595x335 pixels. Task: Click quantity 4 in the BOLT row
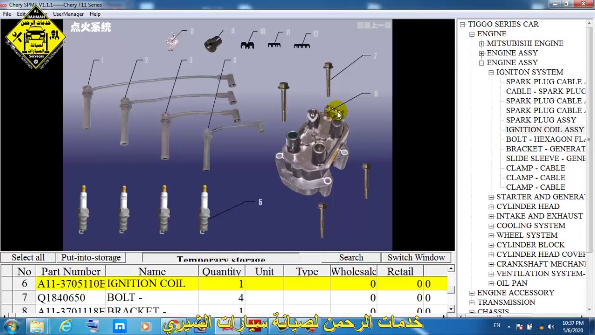tap(222, 298)
